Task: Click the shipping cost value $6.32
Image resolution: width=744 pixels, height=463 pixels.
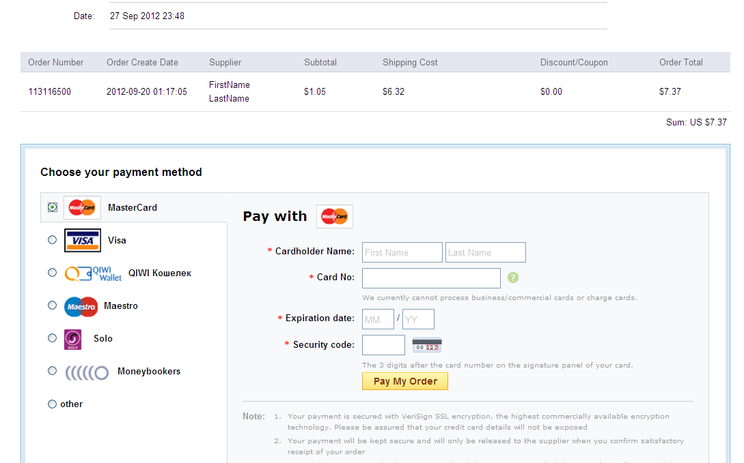Action: (394, 92)
